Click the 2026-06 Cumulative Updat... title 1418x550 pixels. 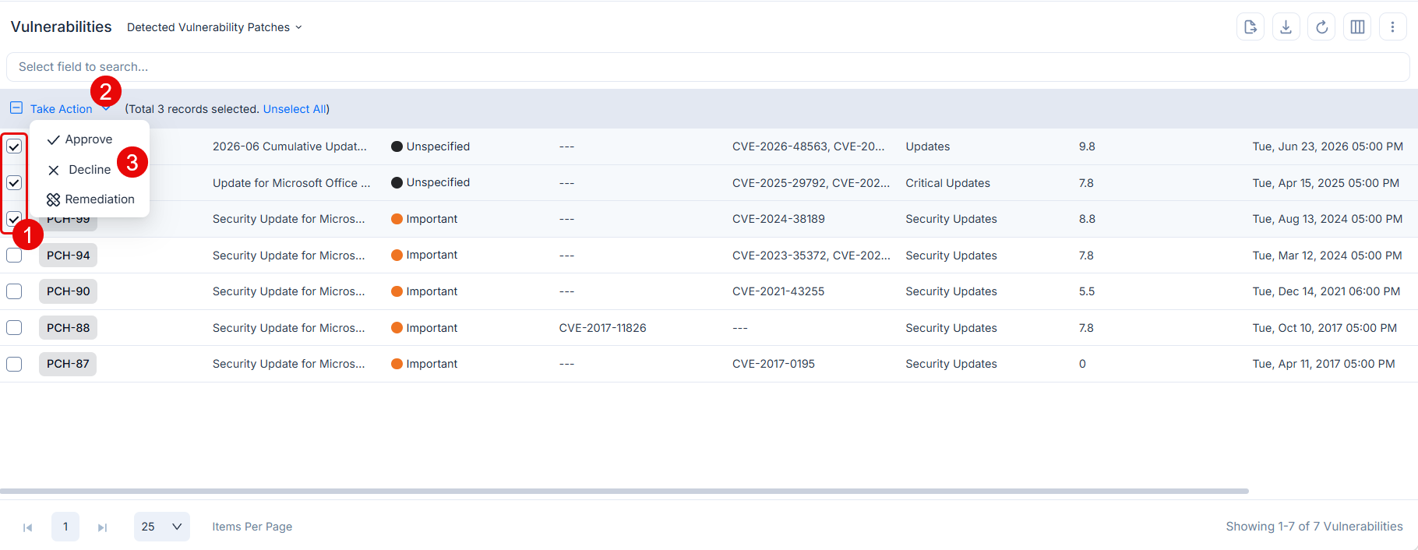pos(290,146)
